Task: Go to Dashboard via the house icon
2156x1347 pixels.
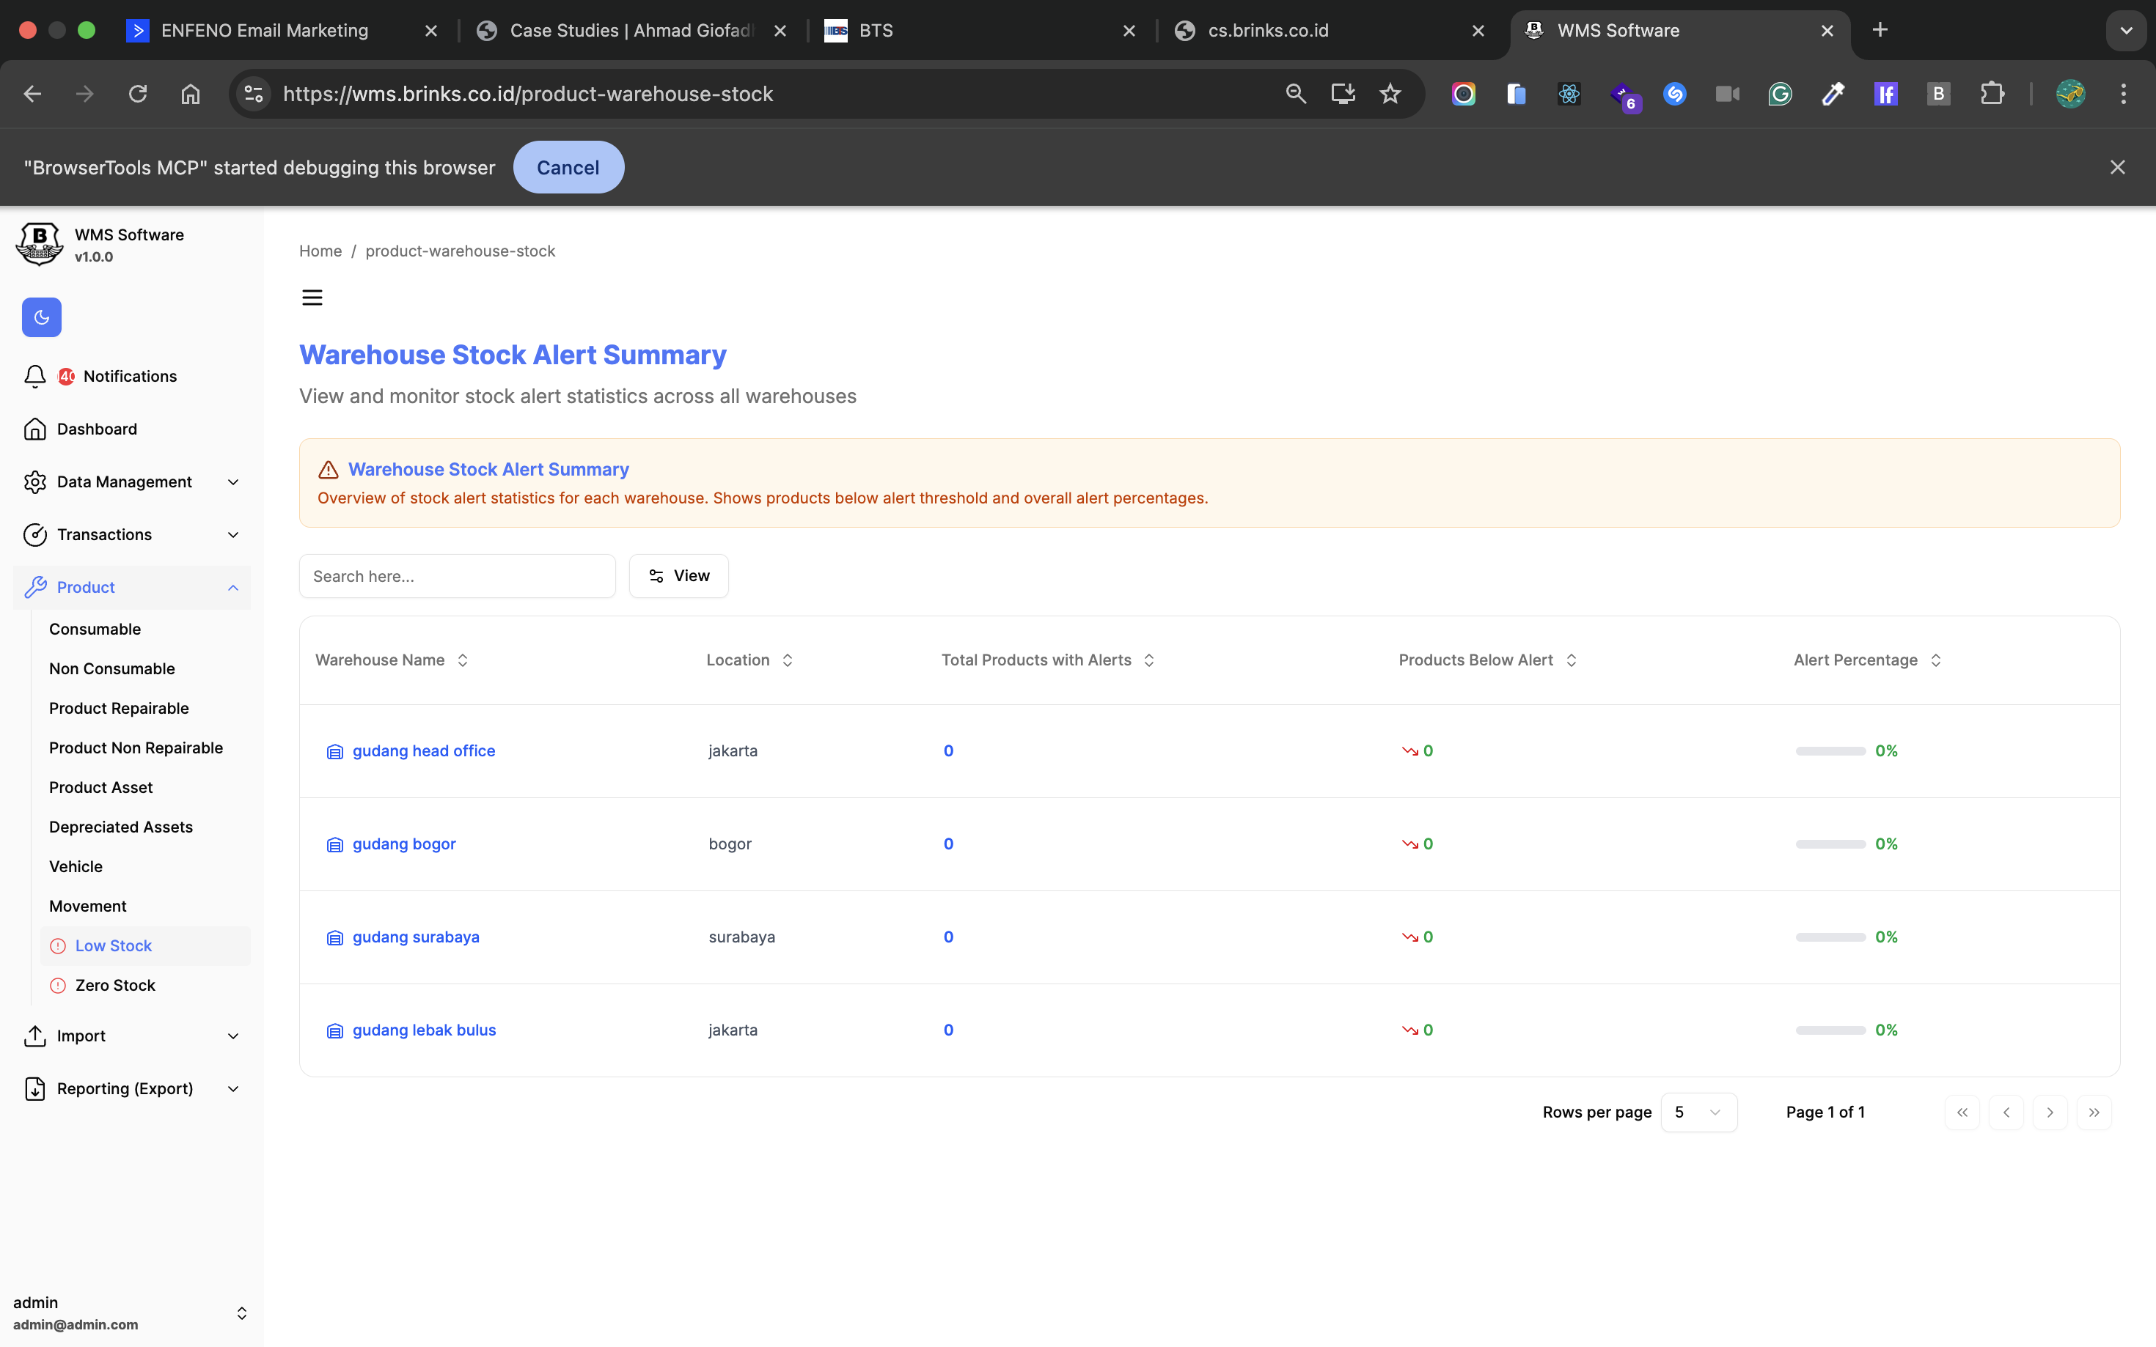Action: coord(34,429)
